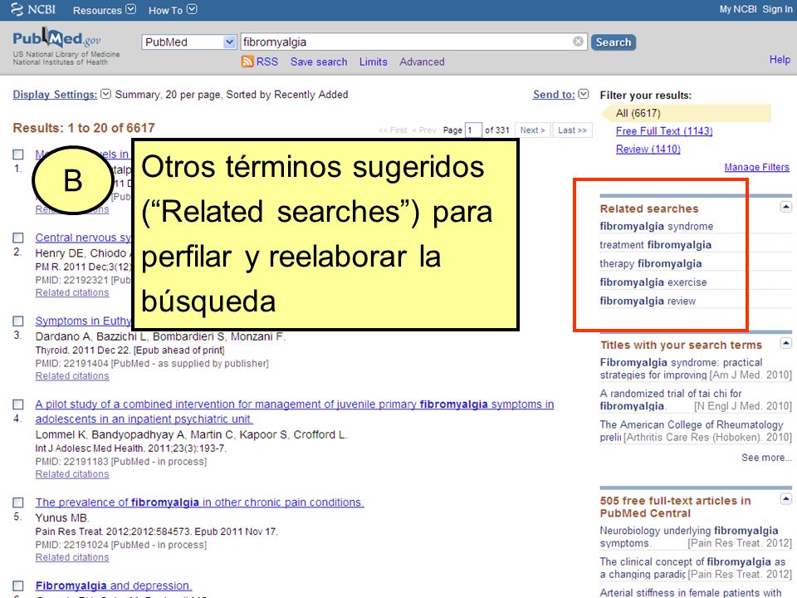The height and width of the screenshot is (598, 797).
Task: Click the orange RSS feed icon
Action: (x=247, y=61)
